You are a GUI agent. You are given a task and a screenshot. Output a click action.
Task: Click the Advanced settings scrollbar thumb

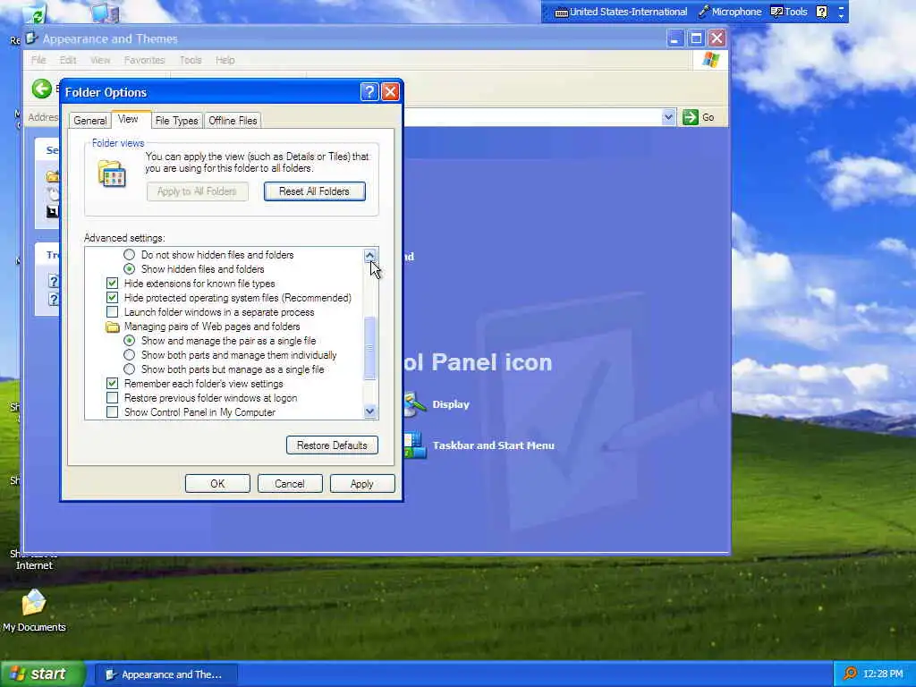point(369,348)
